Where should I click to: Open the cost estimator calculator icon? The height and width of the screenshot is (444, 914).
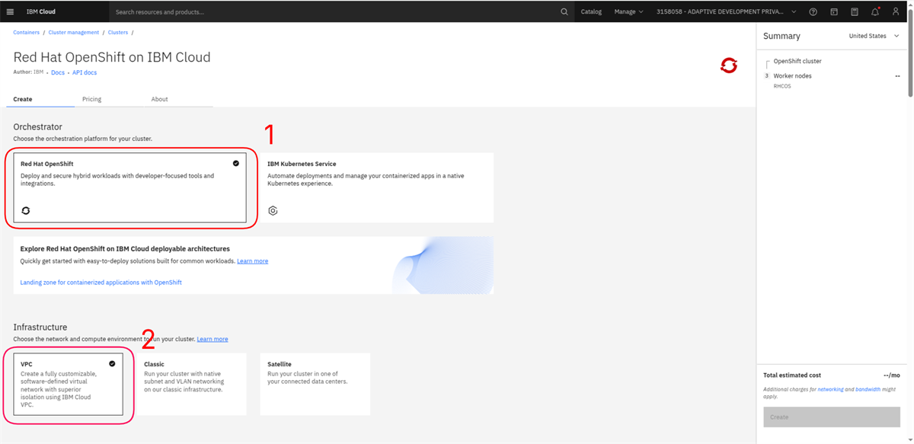pos(855,12)
